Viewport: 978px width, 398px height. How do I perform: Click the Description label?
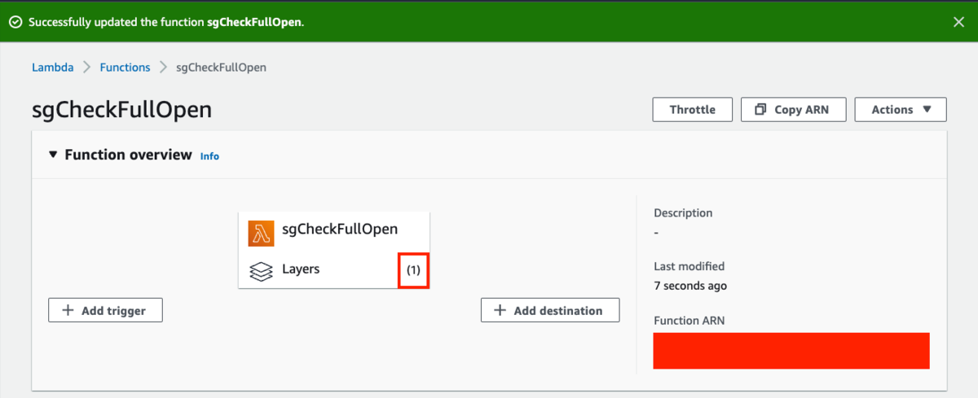click(683, 212)
